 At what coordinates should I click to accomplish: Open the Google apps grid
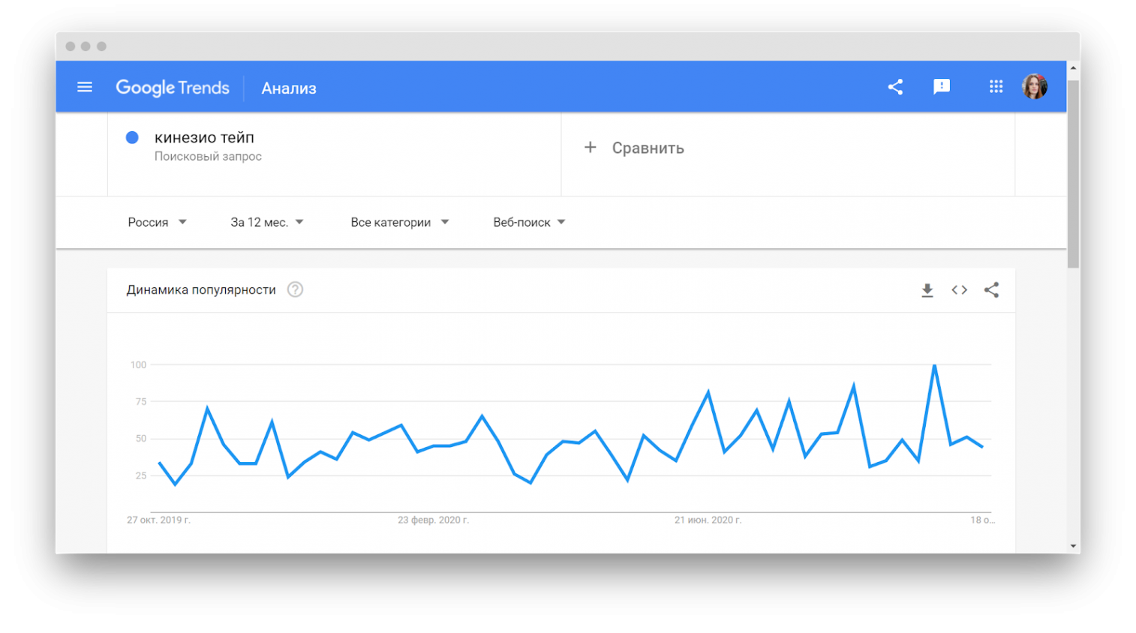click(x=996, y=87)
